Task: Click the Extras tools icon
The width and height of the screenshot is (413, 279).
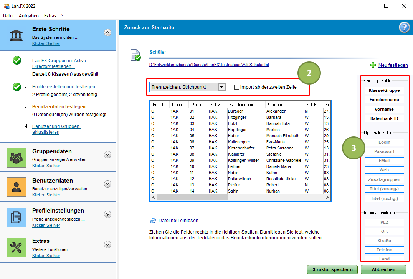Action: (x=17, y=247)
